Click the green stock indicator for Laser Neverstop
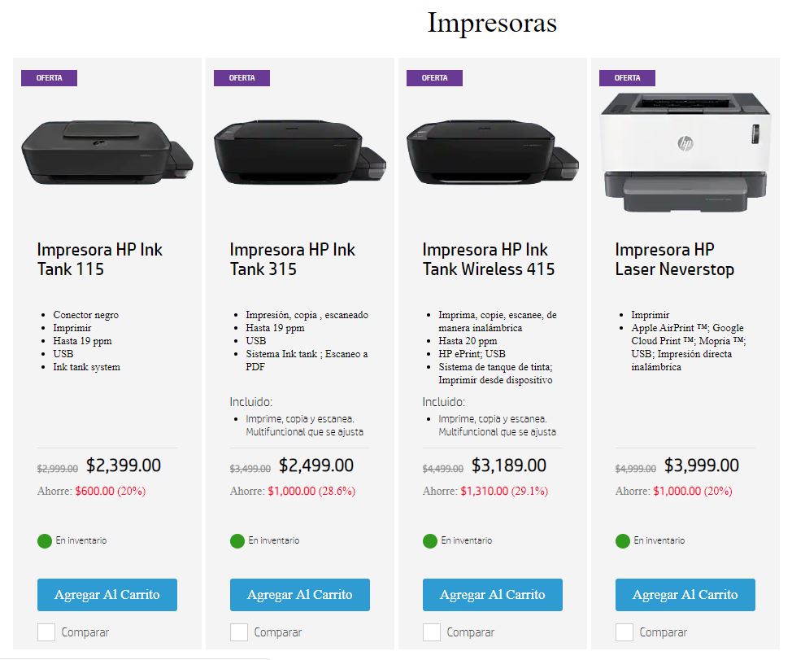The width and height of the screenshot is (792, 660). point(623,541)
